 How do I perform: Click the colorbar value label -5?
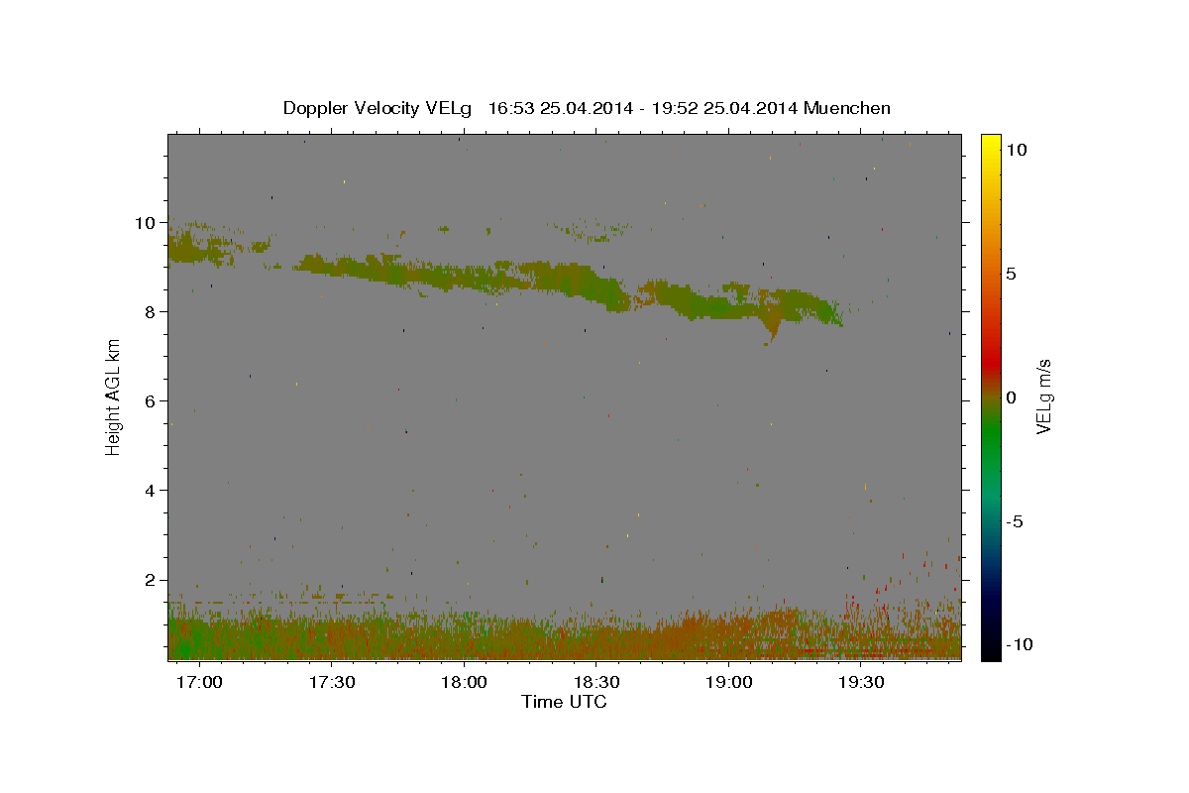click(x=1014, y=521)
